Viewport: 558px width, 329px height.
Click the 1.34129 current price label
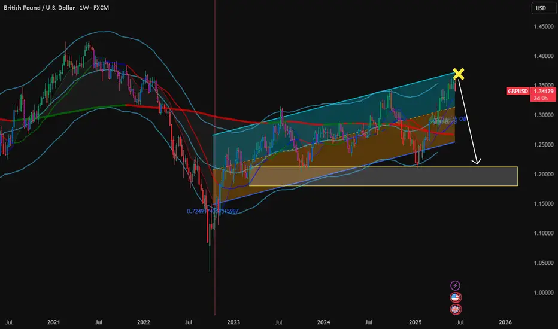[x=543, y=91]
